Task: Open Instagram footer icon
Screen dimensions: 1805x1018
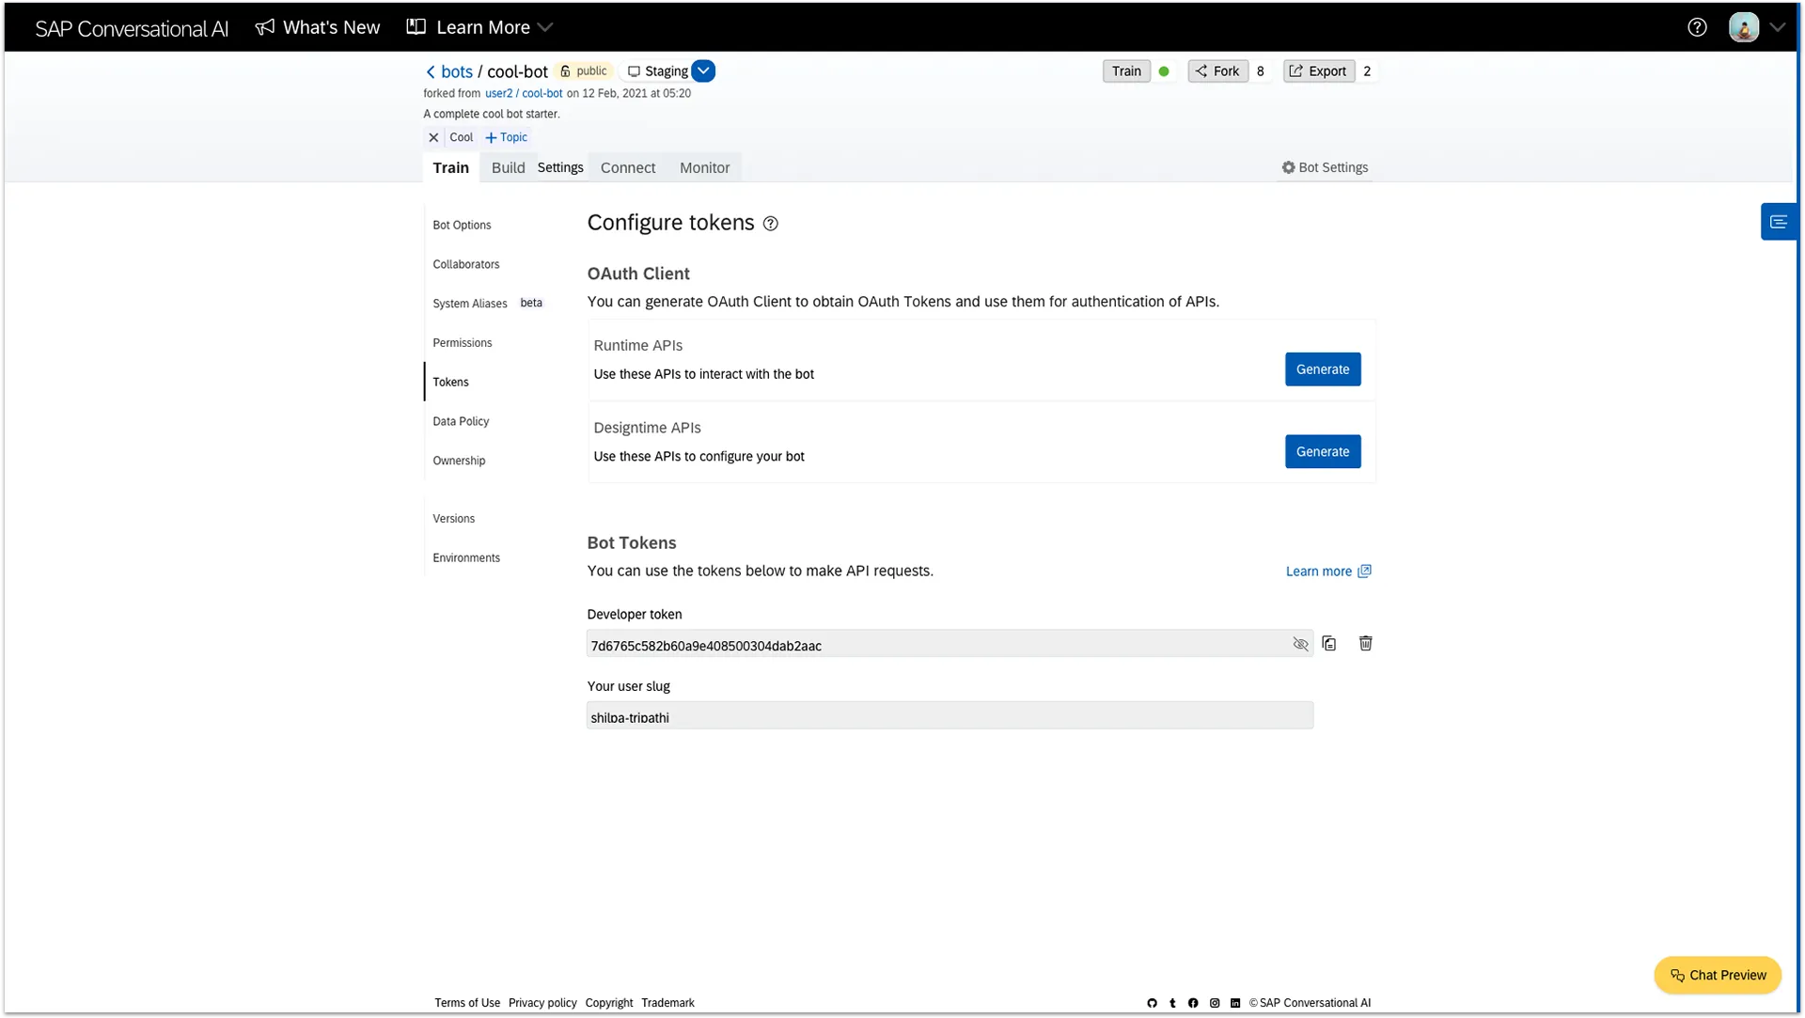Action: click(x=1215, y=1003)
